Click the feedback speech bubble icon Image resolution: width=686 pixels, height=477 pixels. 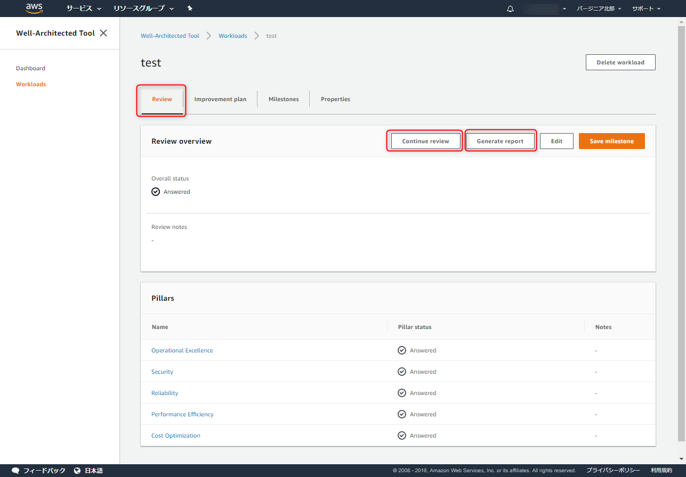click(15, 470)
